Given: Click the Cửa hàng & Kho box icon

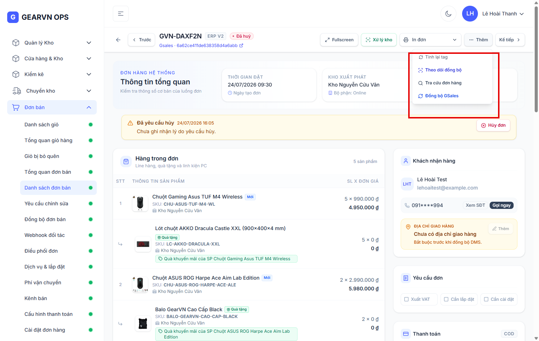Looking at the screenshot, I should click(x=16, y=59).
